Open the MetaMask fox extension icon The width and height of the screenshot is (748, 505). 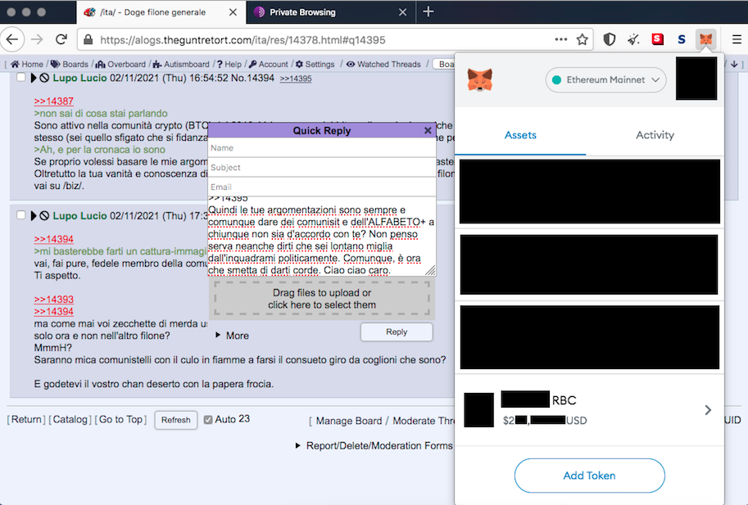click(705, 39)
